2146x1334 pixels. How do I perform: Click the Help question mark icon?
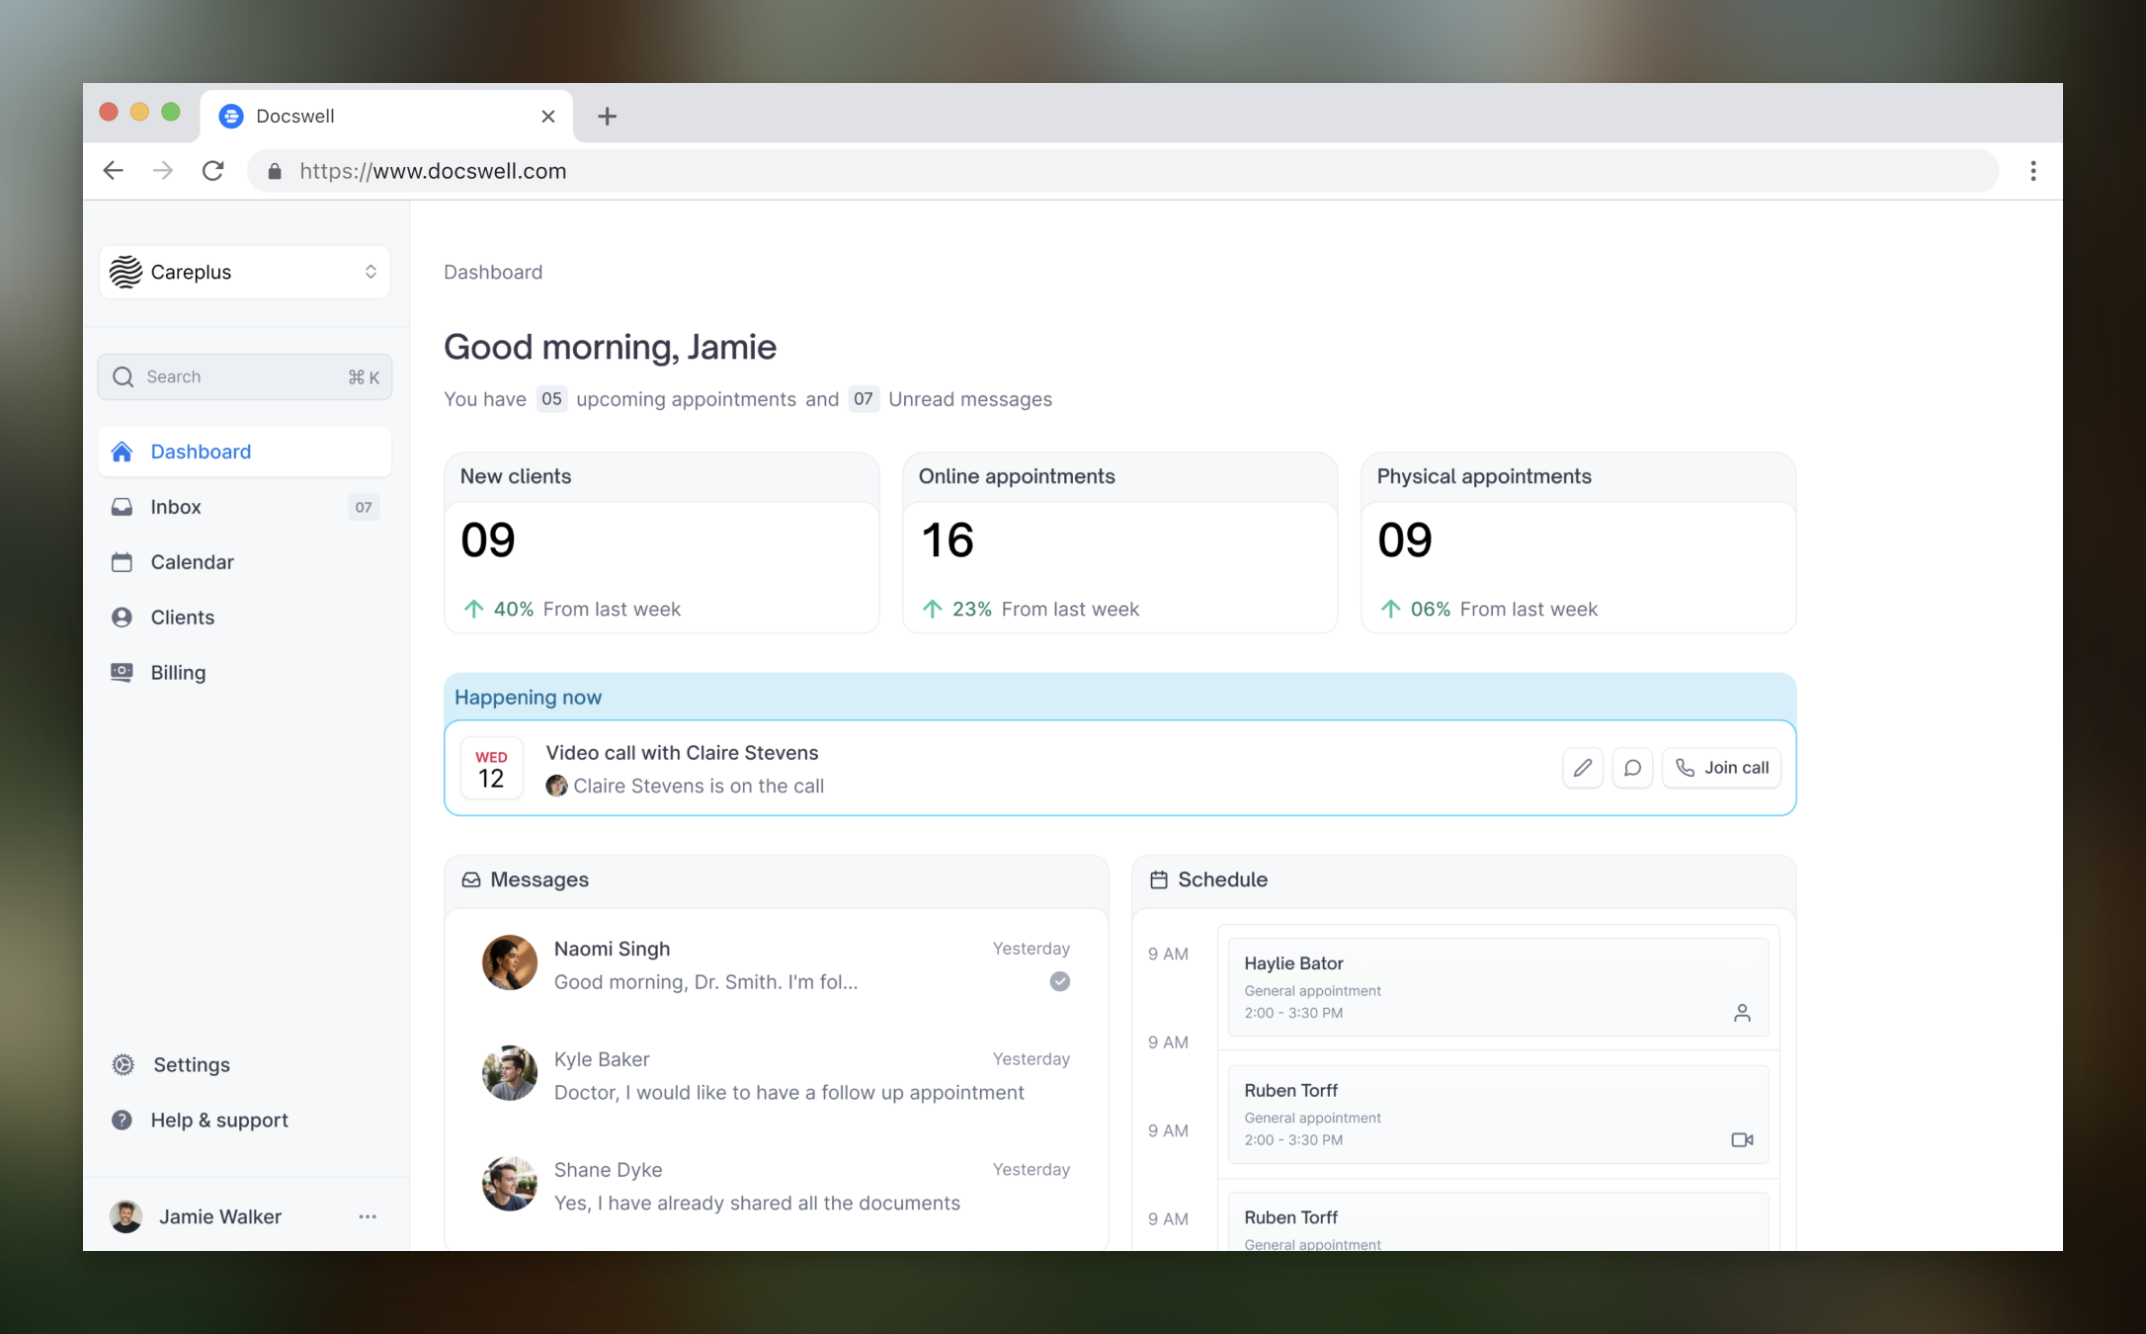pyautogui.click(x=122, y=1120)
